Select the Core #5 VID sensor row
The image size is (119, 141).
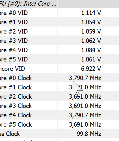(x=59, y=59)
